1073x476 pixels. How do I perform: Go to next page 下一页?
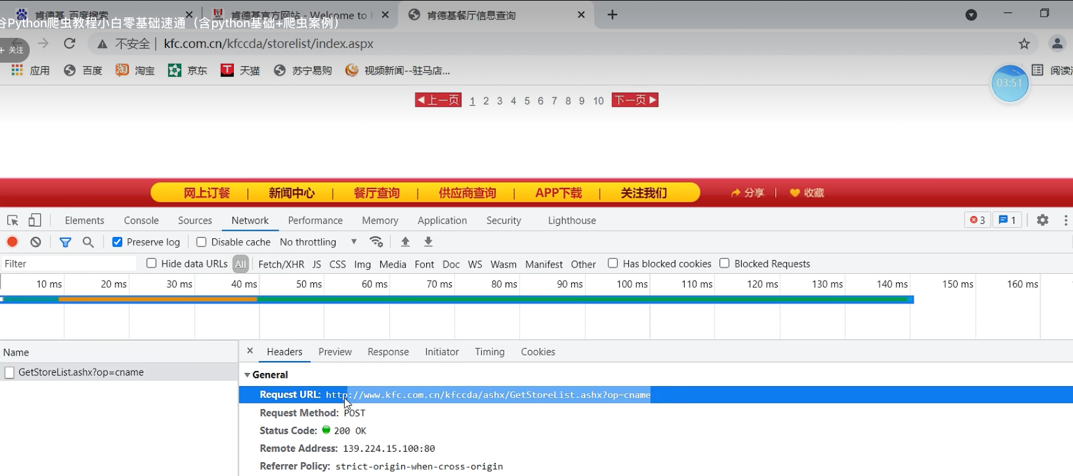pyautogui.click(x=635, y=100)
